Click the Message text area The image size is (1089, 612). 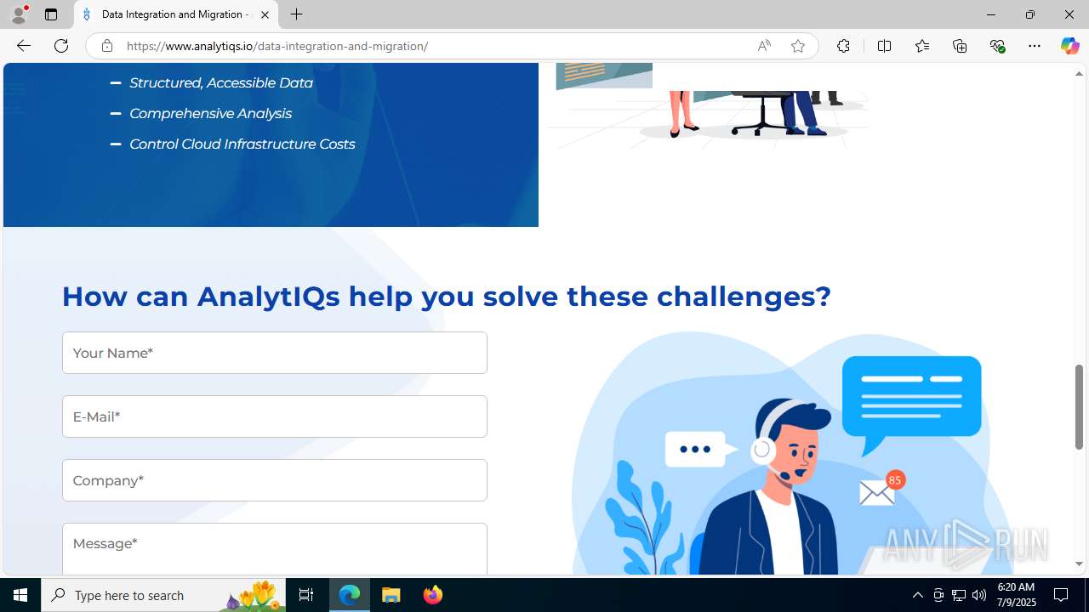tap(275, 549)
